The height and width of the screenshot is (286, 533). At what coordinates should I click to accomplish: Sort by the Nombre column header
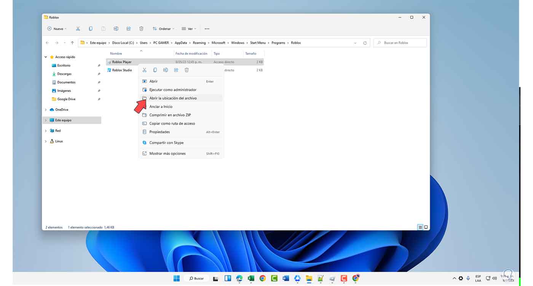(116, 54)
